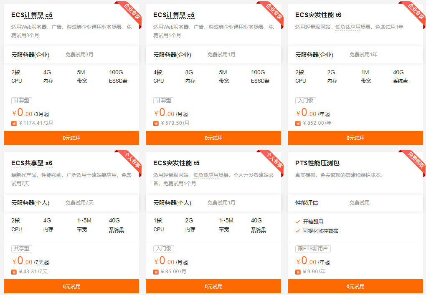
Task: Click the crown icon beside ¥852.00/年
Action: [x=298, y=124]
